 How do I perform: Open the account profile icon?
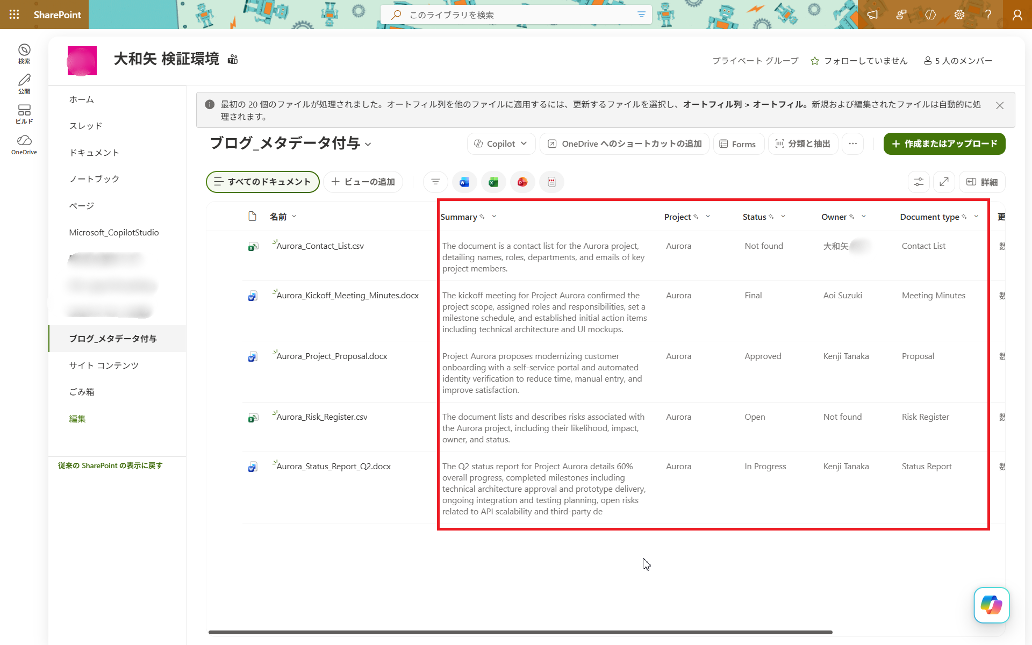(1017, 15)
